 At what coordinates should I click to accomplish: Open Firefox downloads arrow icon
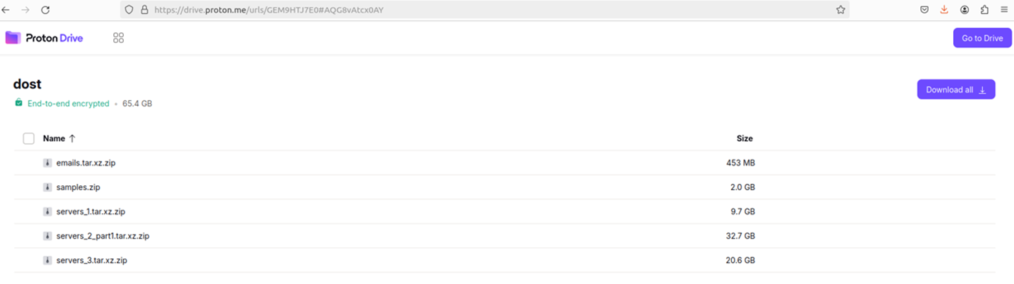click(x=944, y=10)
